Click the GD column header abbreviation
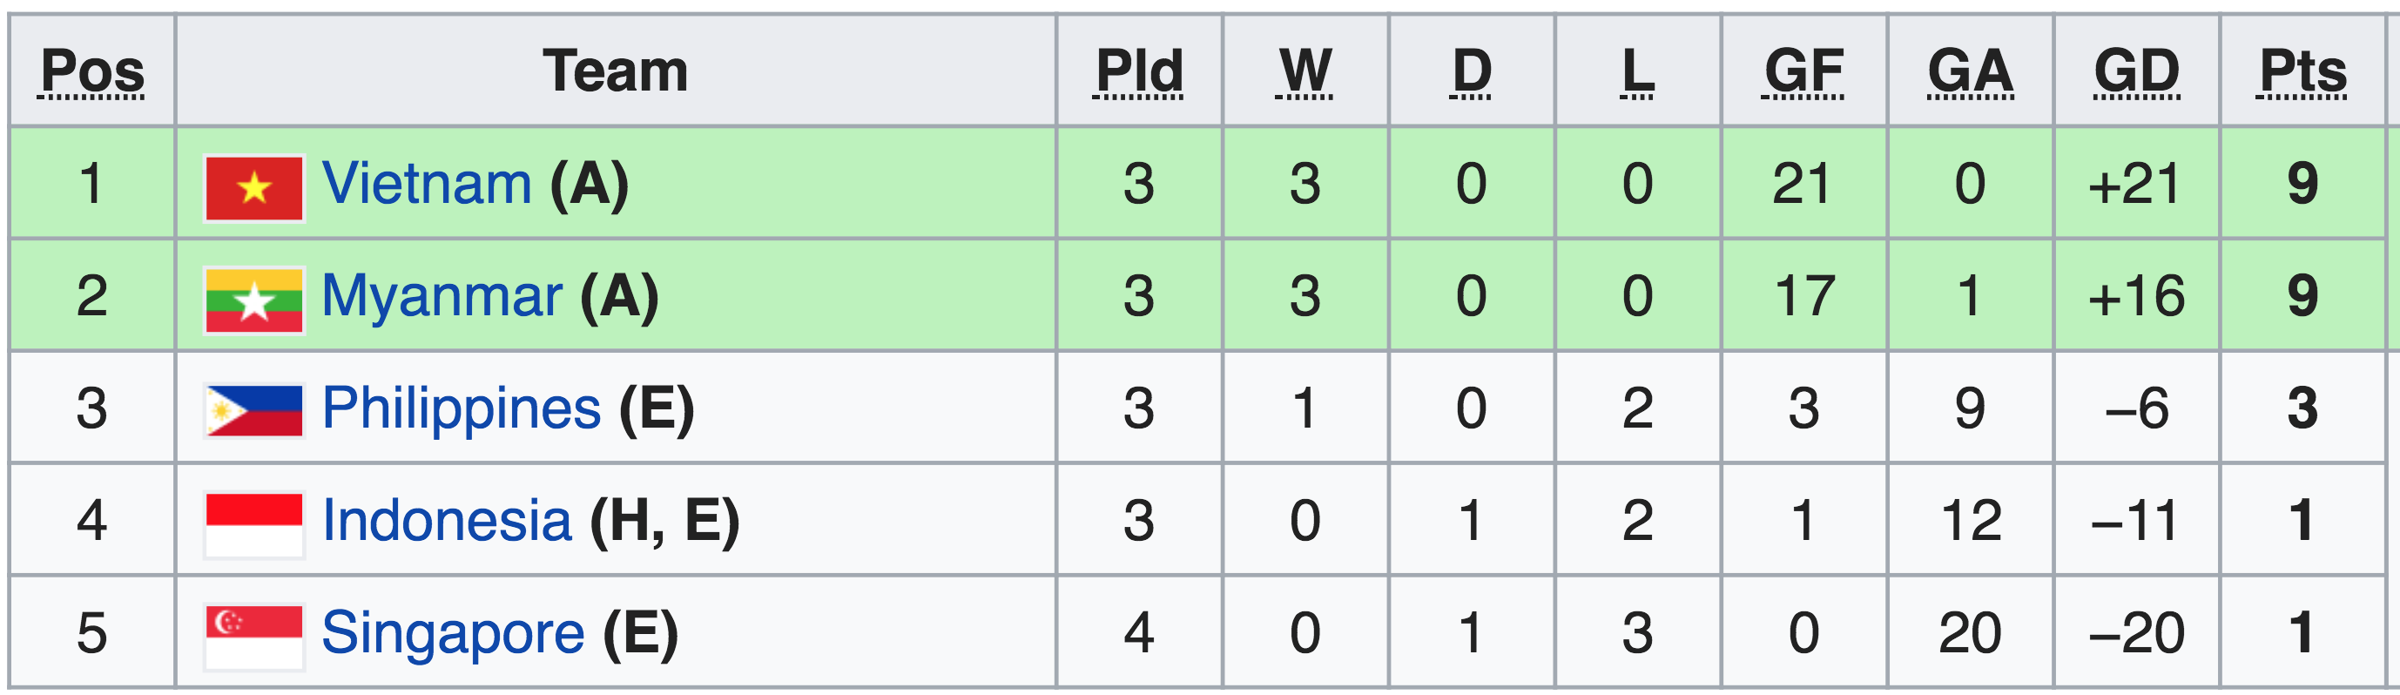 point(2136,71)
